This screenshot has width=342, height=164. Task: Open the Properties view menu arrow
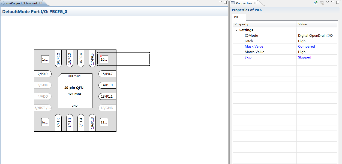[328, 2]
